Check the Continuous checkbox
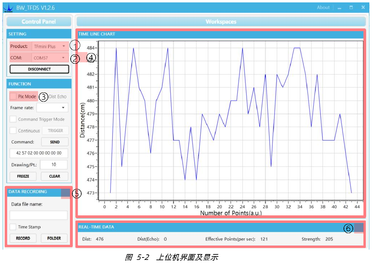Image resolution: width=372 pixels, height=264 pixels. [x=13, y=130]
